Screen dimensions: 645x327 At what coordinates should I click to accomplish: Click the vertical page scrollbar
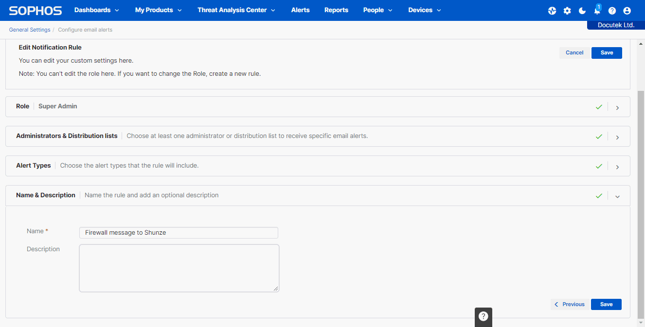coord(641,204)
